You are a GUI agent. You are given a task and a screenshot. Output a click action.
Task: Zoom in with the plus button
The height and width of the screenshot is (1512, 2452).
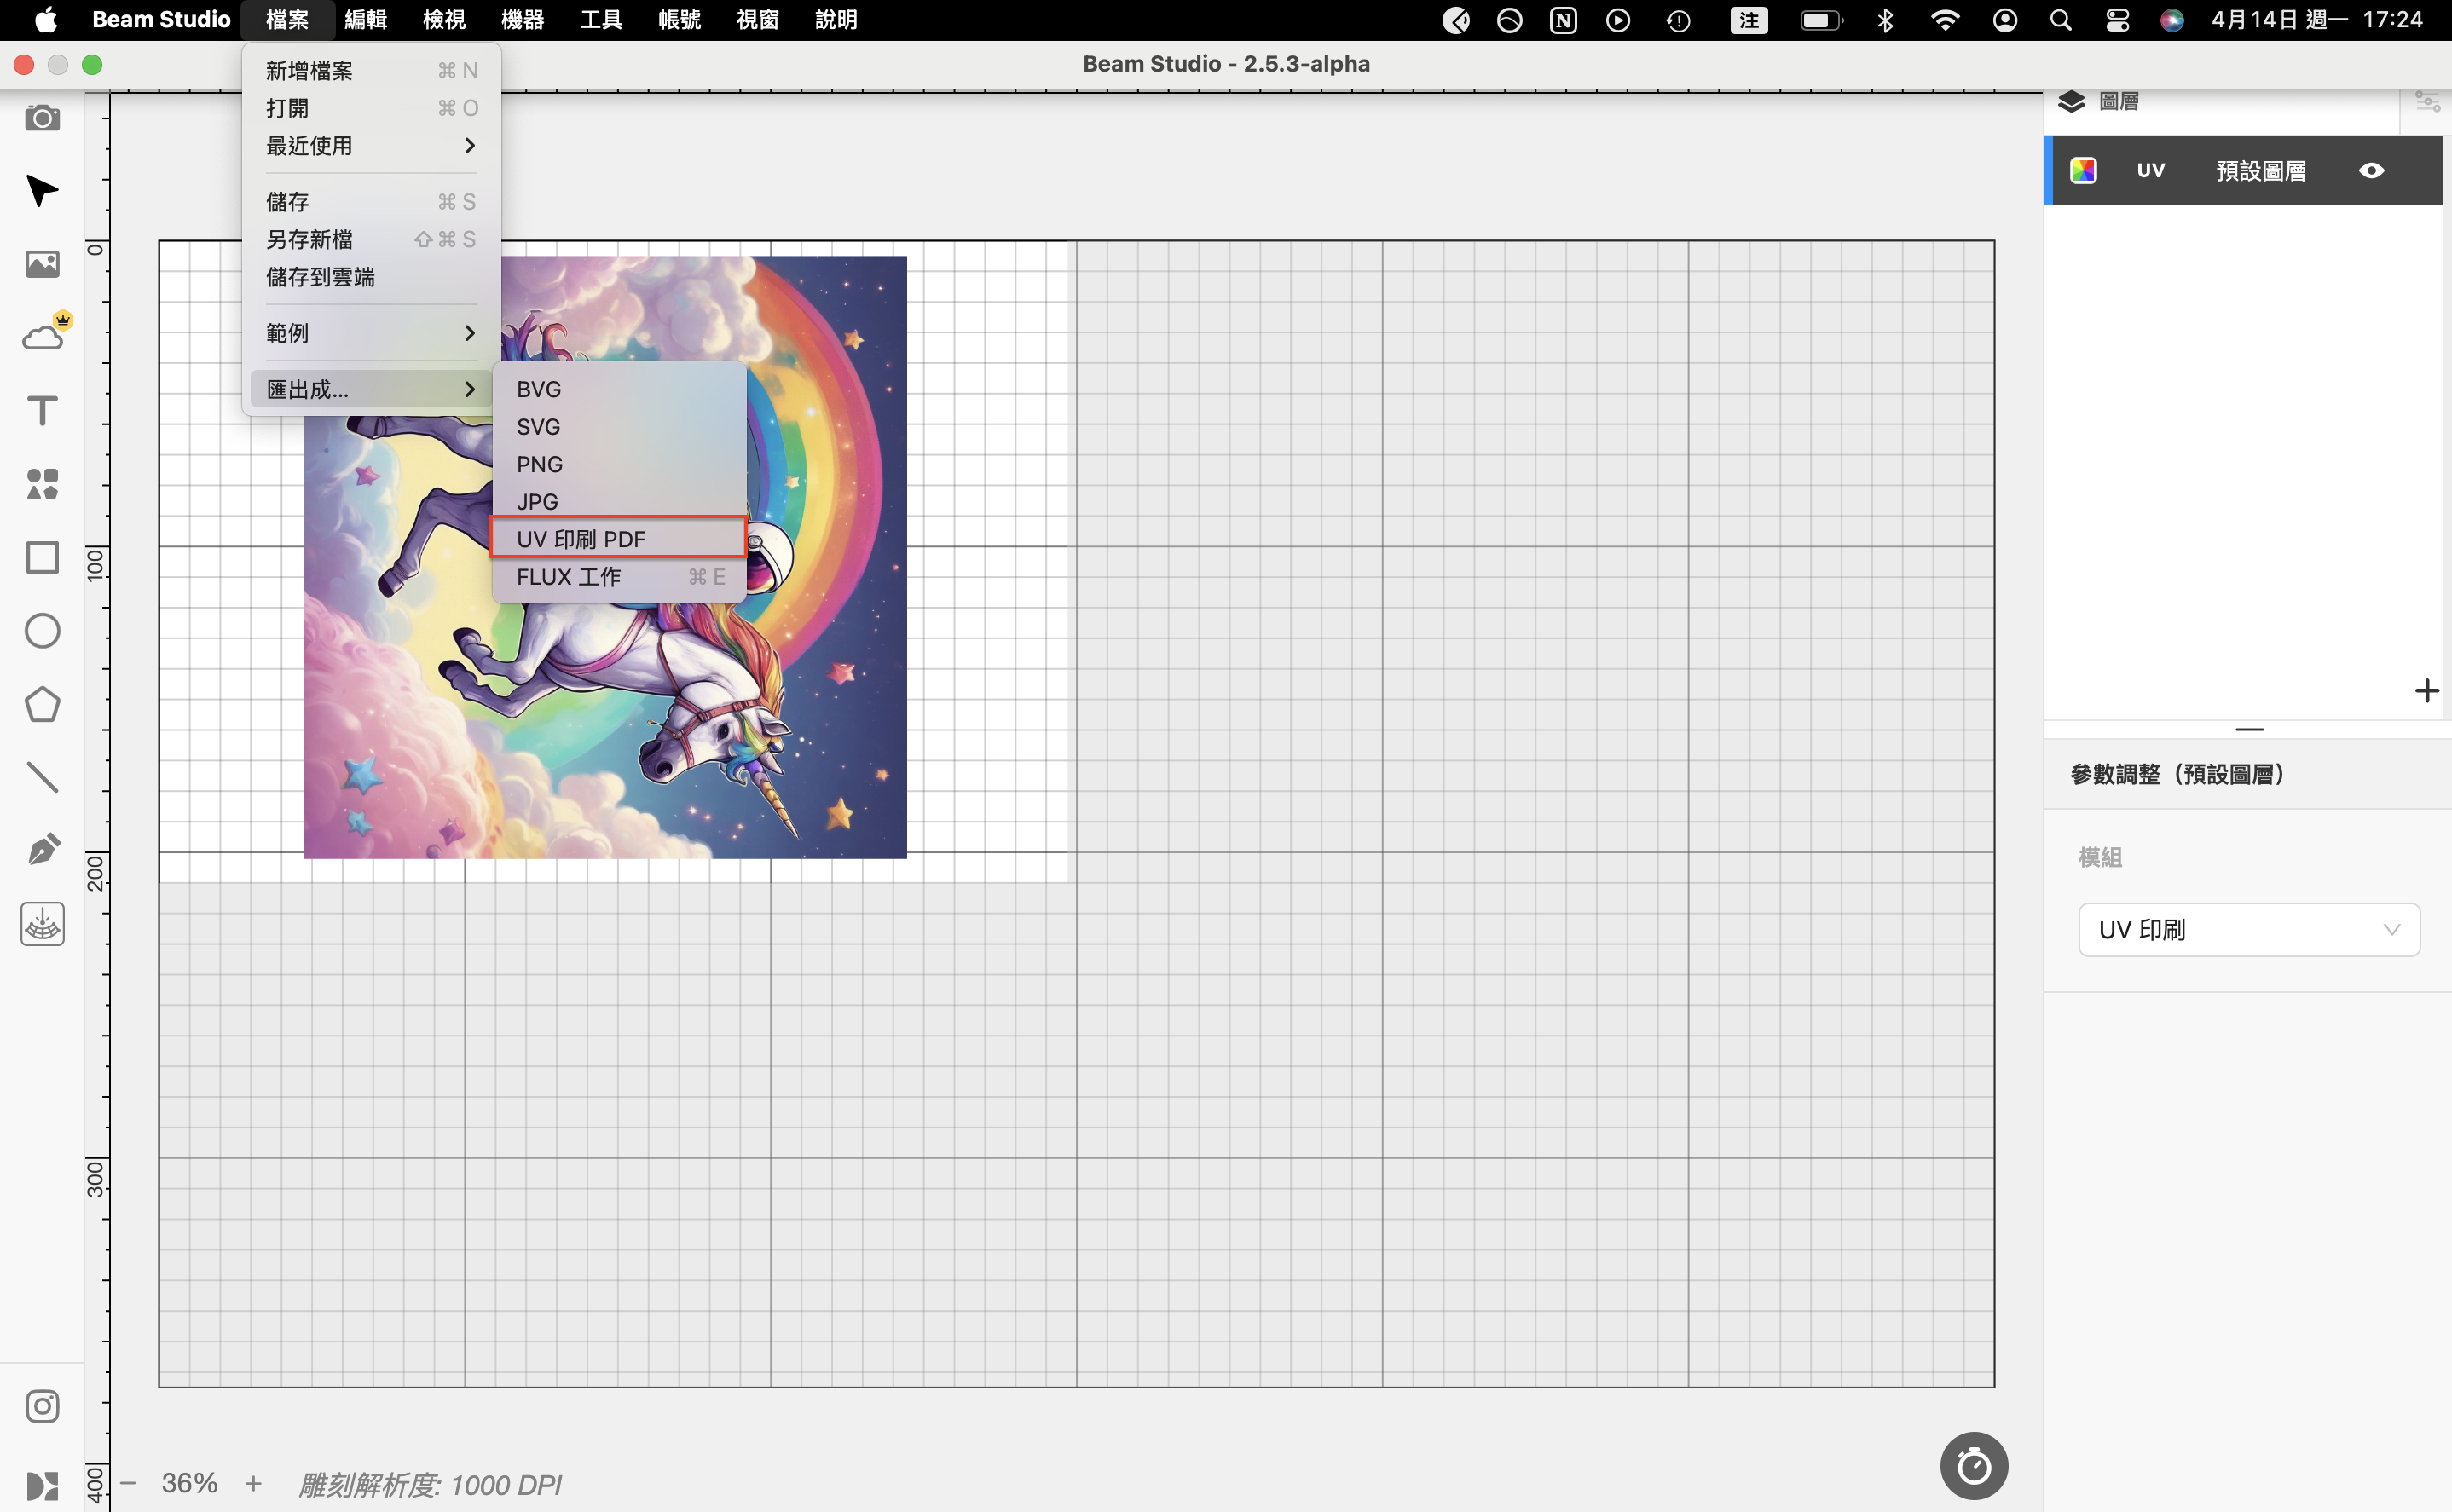pyautogui.click(x=254, y=1483)
